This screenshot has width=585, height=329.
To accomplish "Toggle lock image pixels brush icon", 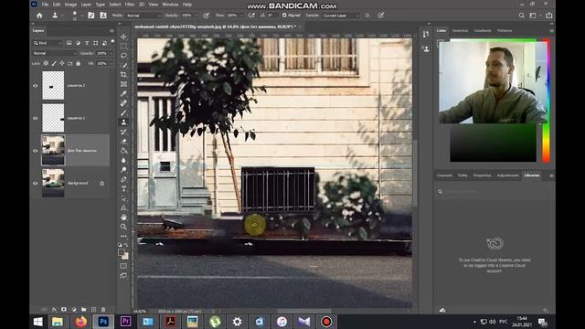I will [54, 63].
